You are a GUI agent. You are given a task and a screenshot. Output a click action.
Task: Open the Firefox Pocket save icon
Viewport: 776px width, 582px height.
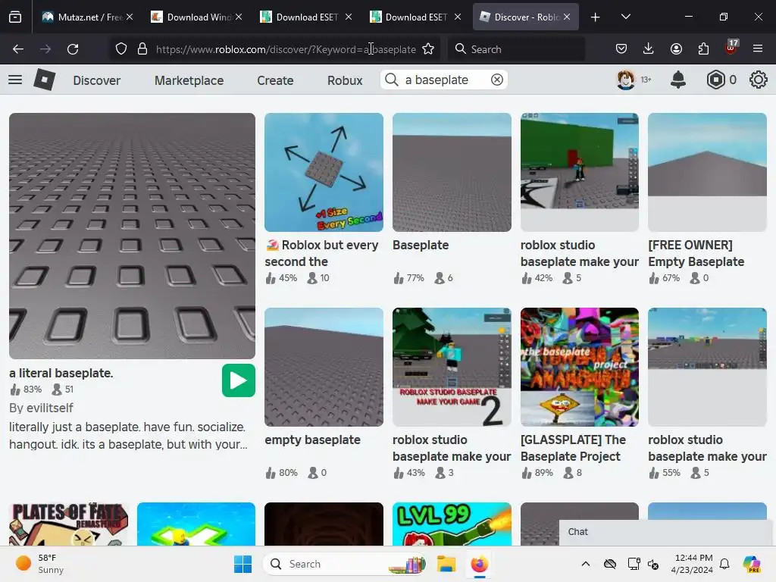coord(621,49)
